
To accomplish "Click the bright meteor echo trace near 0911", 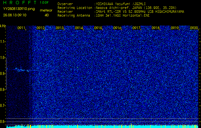I will point(22,70).
